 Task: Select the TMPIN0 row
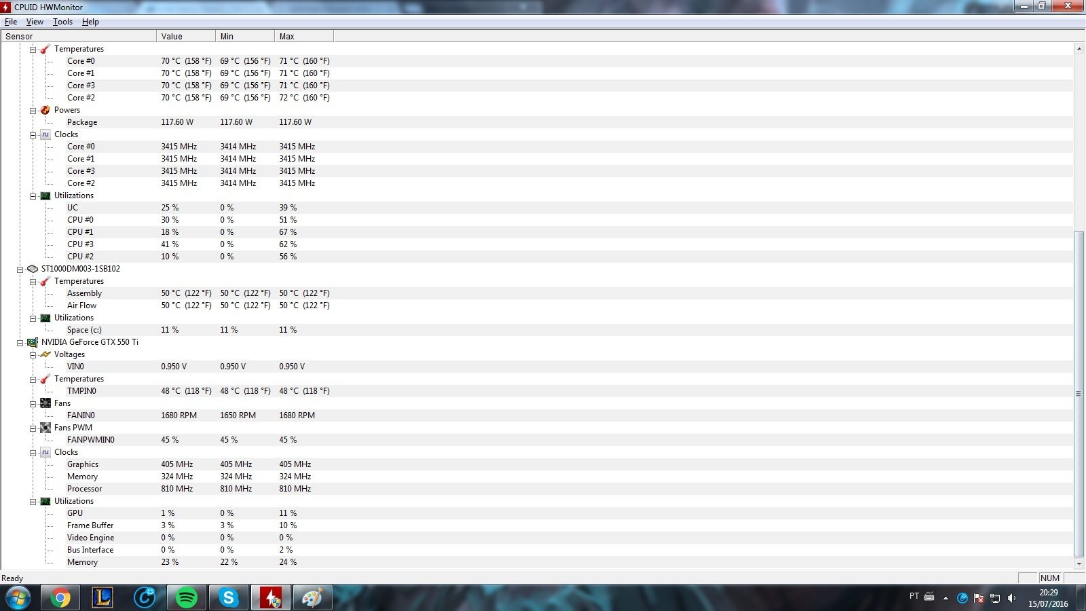[x=536, y=391]
